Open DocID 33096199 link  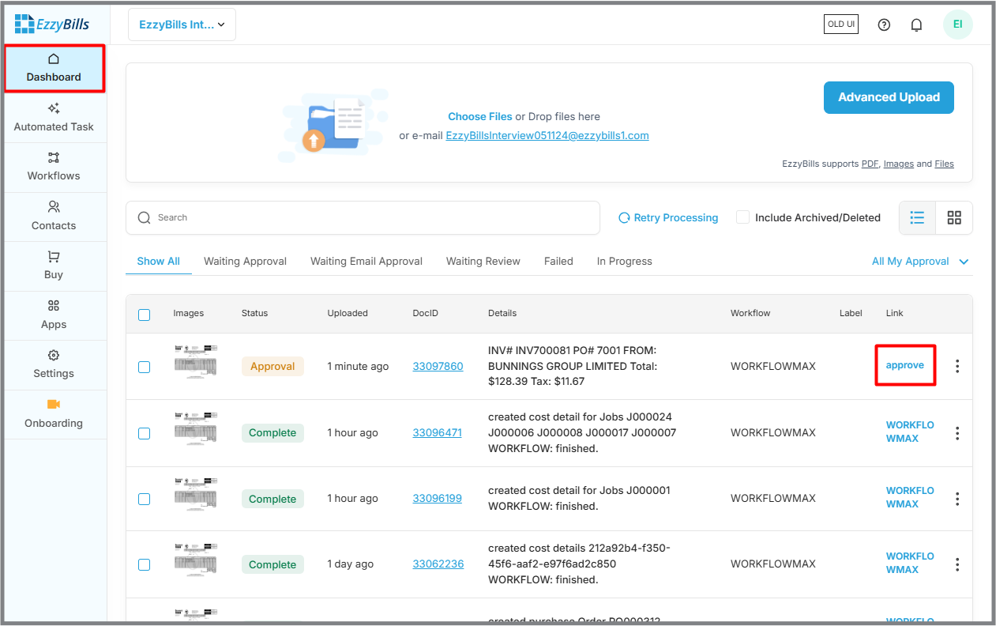point(437,498)
